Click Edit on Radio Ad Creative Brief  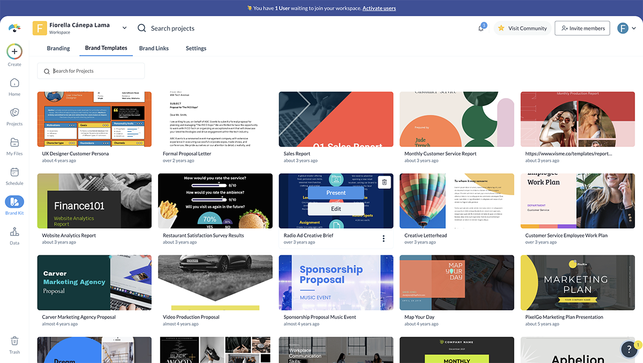pyautogui.click(x=336, y=209)
